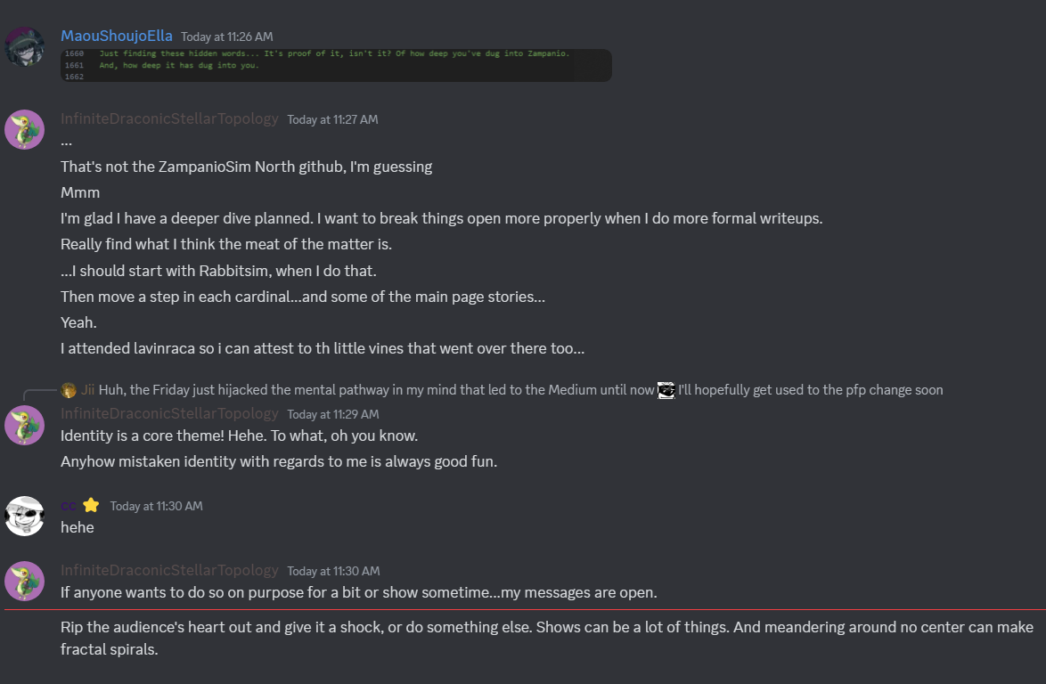Jump to Jii's replied message about the Friday
The height and width of the screenshot is (684, 1046).
pos(374,390)
